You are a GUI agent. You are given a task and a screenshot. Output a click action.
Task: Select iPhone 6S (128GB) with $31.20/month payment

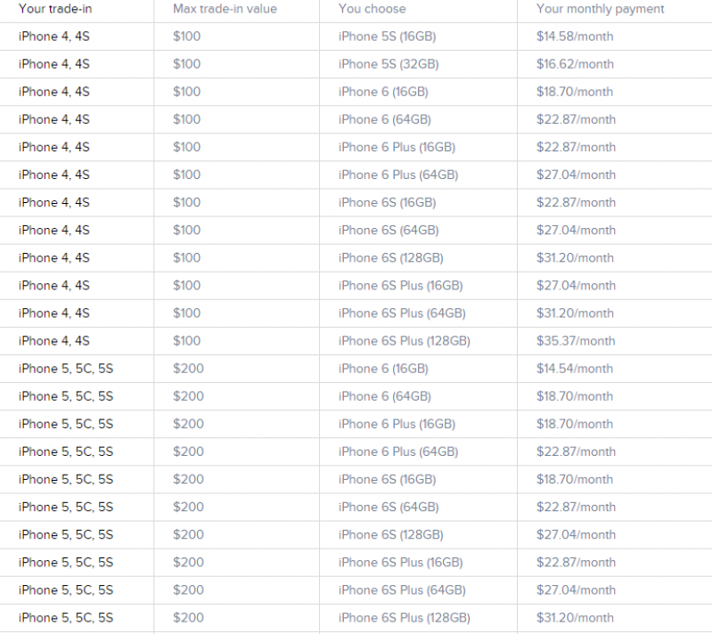(x=390, y=258)
